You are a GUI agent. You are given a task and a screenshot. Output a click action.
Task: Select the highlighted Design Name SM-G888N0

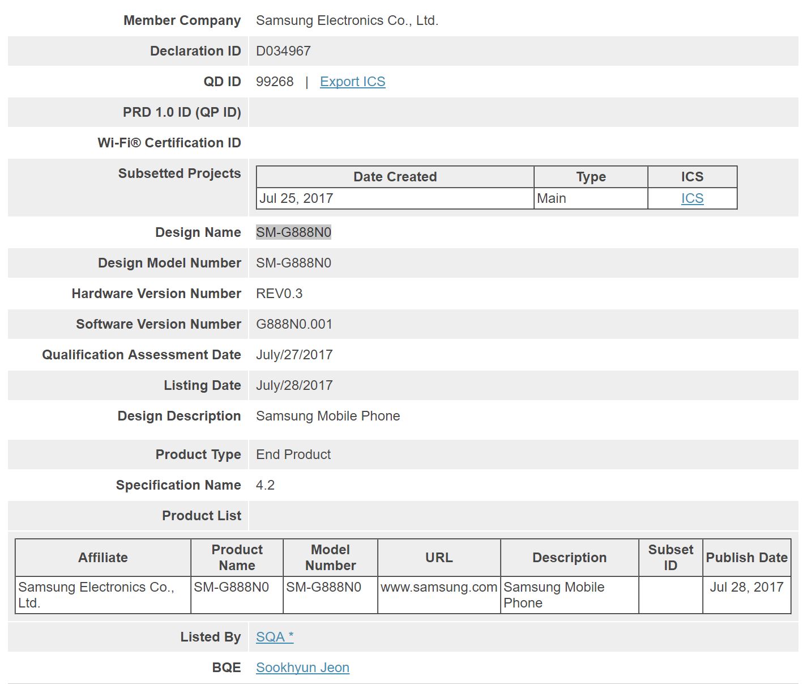293,232
